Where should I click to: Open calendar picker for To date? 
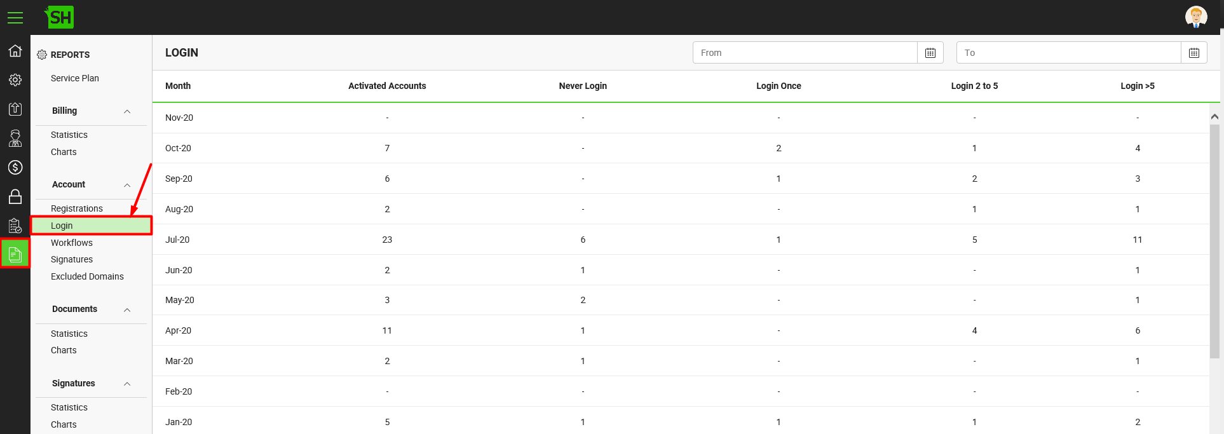click(1194, 53)
